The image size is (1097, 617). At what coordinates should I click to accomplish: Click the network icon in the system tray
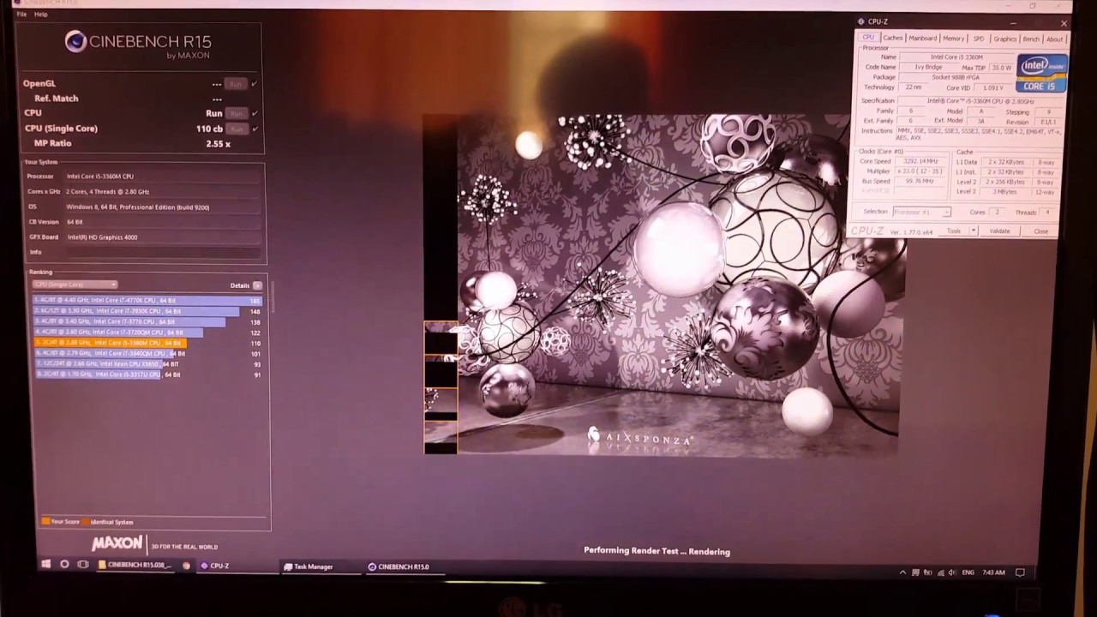pyautogui.click(x=940, y=572)
